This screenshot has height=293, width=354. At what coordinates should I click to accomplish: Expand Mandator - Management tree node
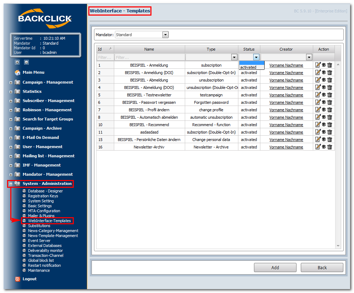click(x=11, y=175)
